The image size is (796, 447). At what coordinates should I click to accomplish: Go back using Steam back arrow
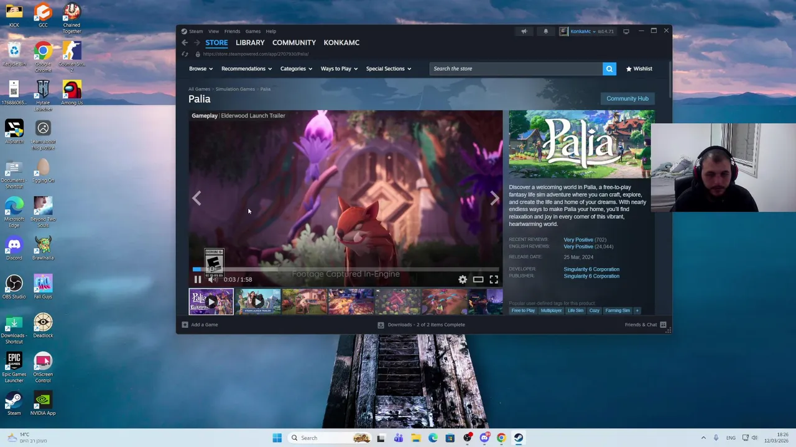click(185, 43)
